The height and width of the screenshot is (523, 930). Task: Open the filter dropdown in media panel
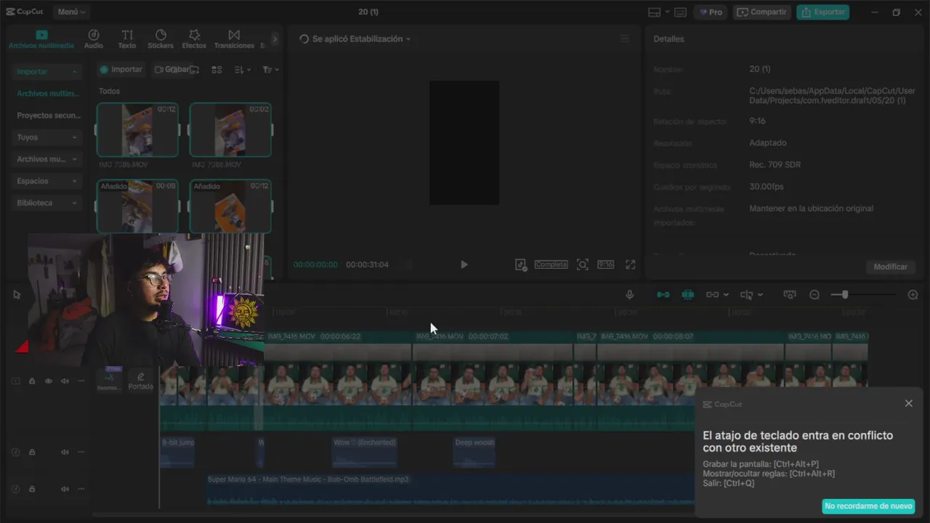pos(270,70)
